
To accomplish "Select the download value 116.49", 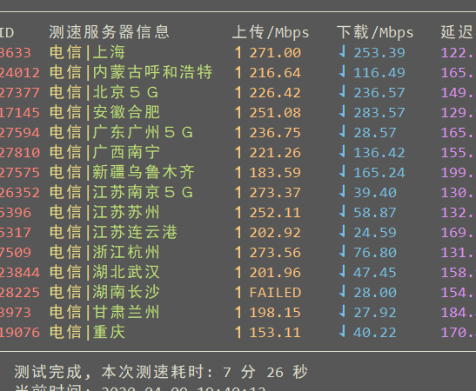I will coord(379,73).
